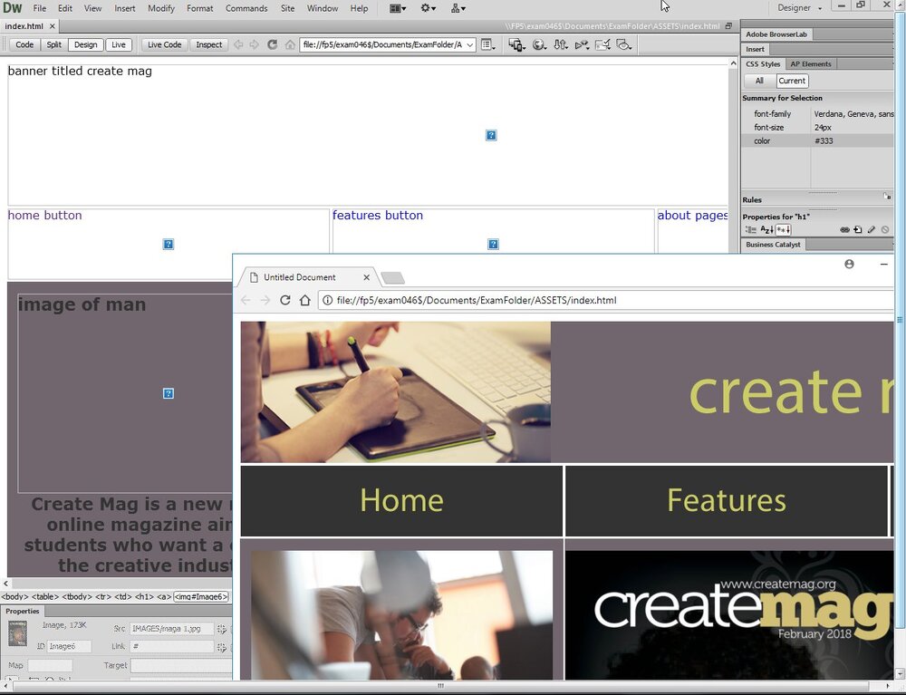Open the Insert menu
This screenshot has height=695, width=906.
pos(124,8)
